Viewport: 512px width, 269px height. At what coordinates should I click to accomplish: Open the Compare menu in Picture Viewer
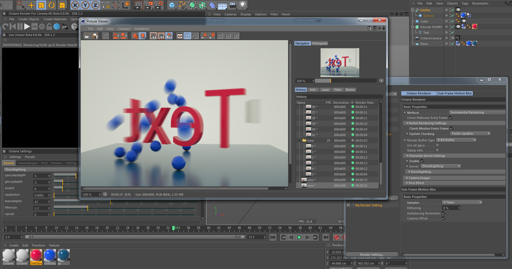point(124,29)
